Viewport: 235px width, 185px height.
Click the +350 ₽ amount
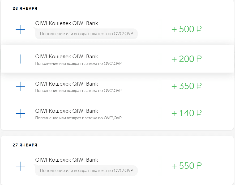(187, 86)
